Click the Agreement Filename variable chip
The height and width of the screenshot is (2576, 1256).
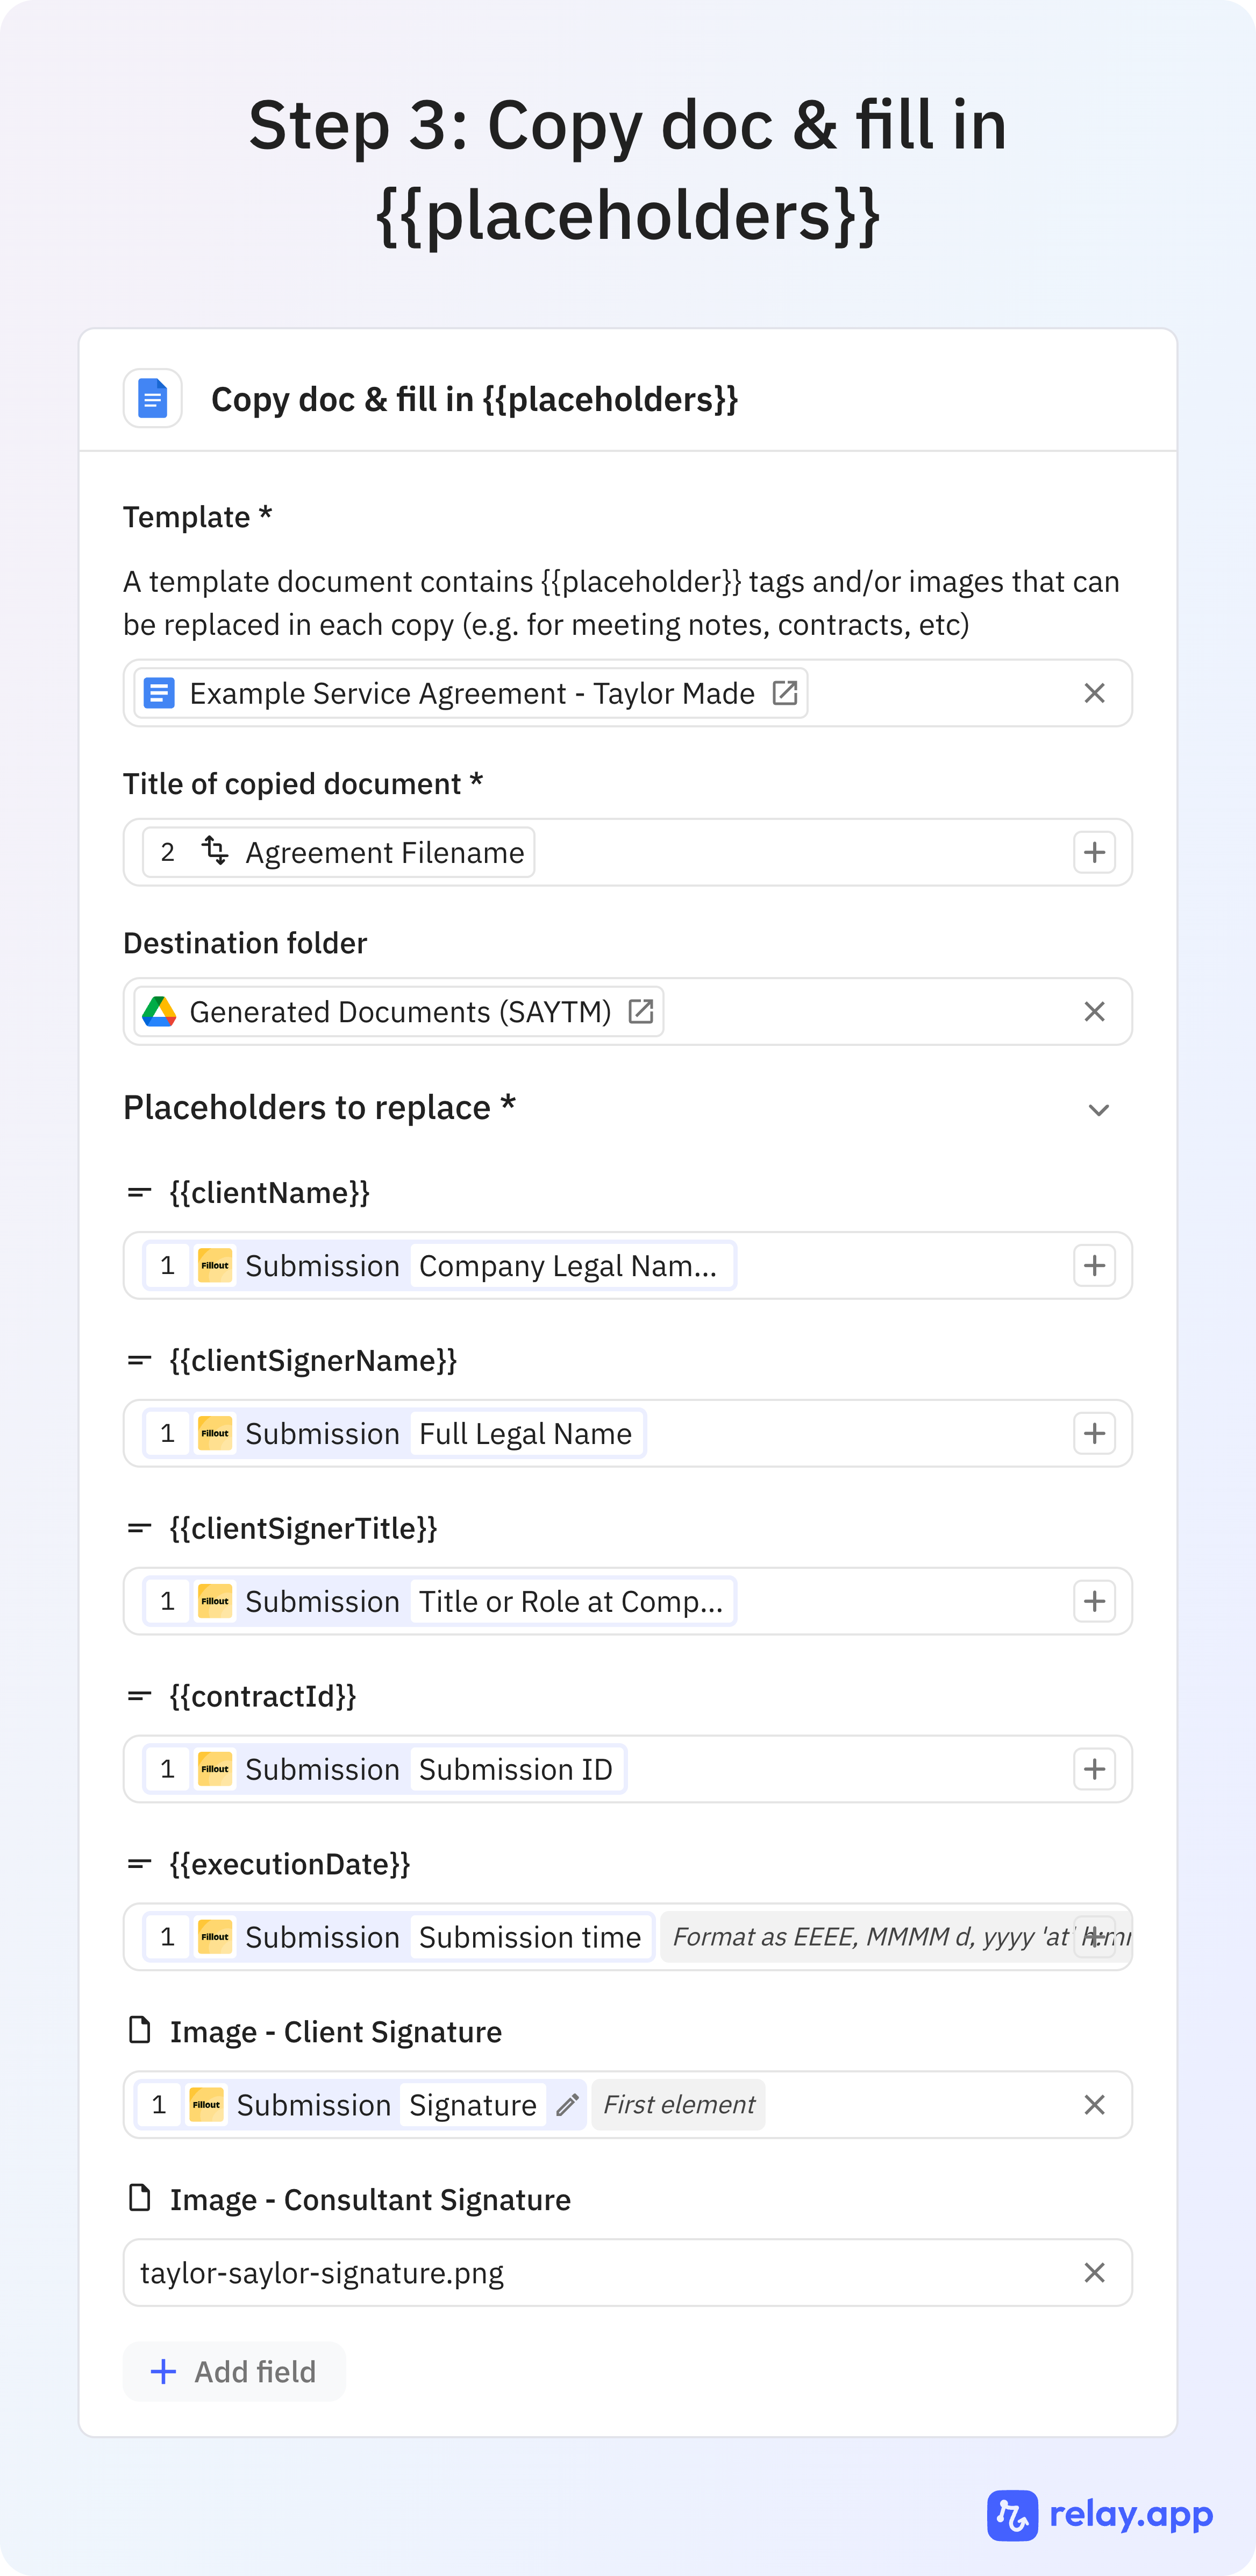(339, 852)
